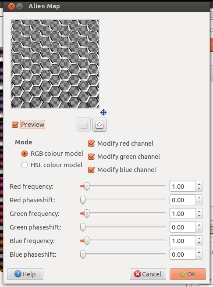Click the Green phaseshift value field
213x287 pixels.
point(183,227)
